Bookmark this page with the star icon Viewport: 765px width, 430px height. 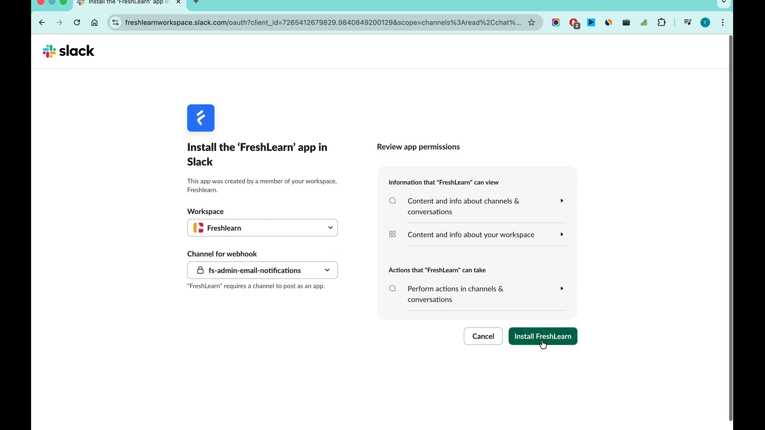pyautogui.click(x=532, y=23)
